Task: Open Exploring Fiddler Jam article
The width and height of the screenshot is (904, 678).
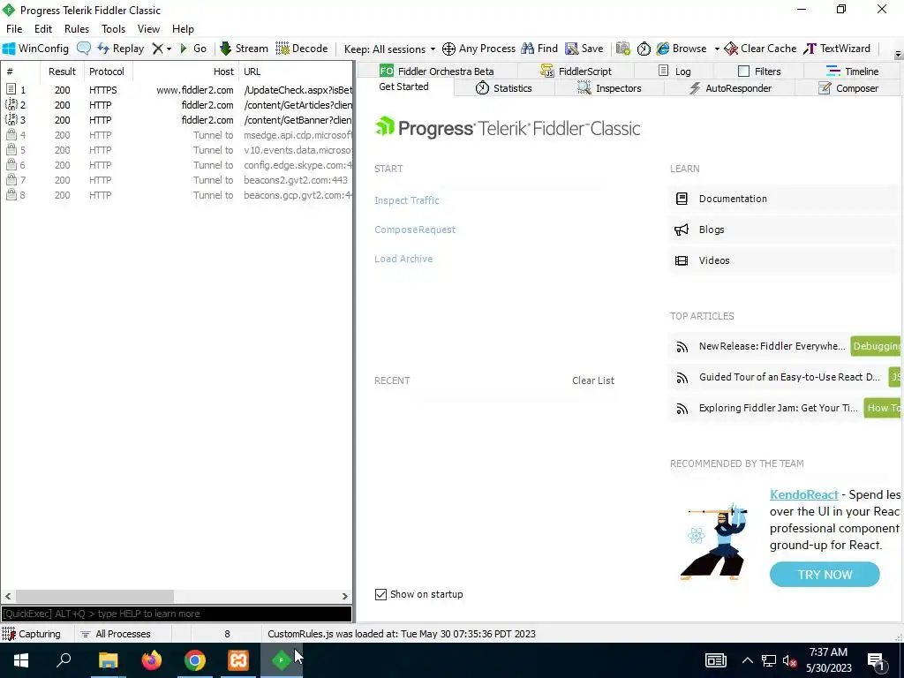Action: tap(778, 408)
